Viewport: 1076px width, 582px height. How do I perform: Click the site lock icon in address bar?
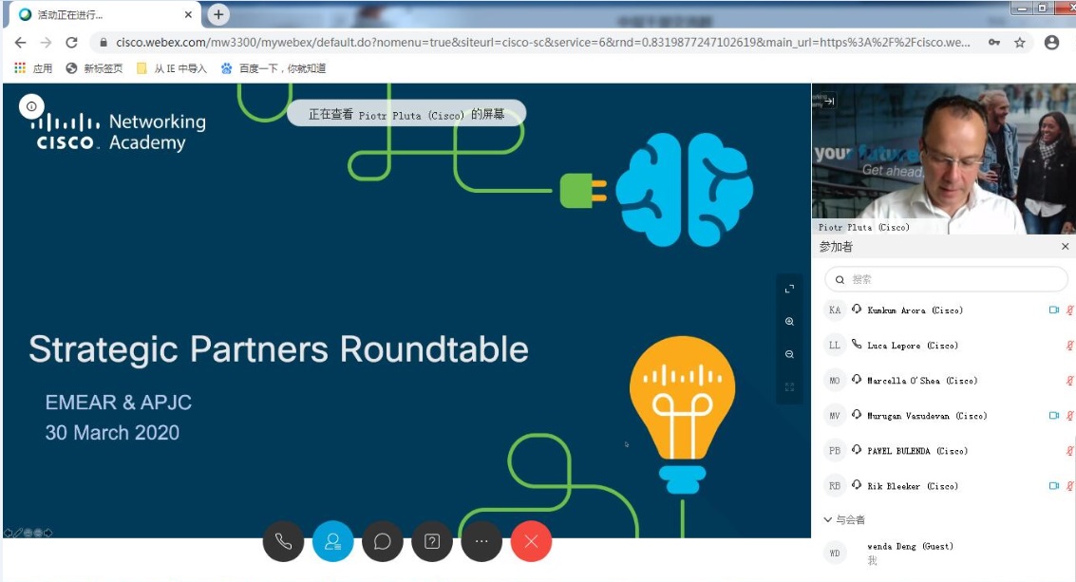coord(103,43)
